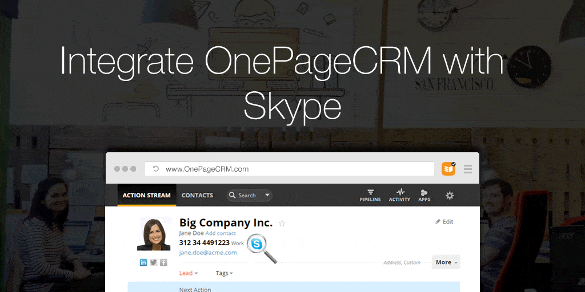The height and width of the screenshot is (292, 585).
Task: Open the contact's Facebook profile icon
Action: pos(163,262)
